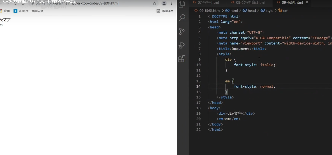Open the 应用 apps shortcut

5,11
